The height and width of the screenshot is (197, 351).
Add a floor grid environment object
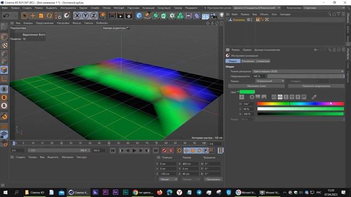point(205,16)
